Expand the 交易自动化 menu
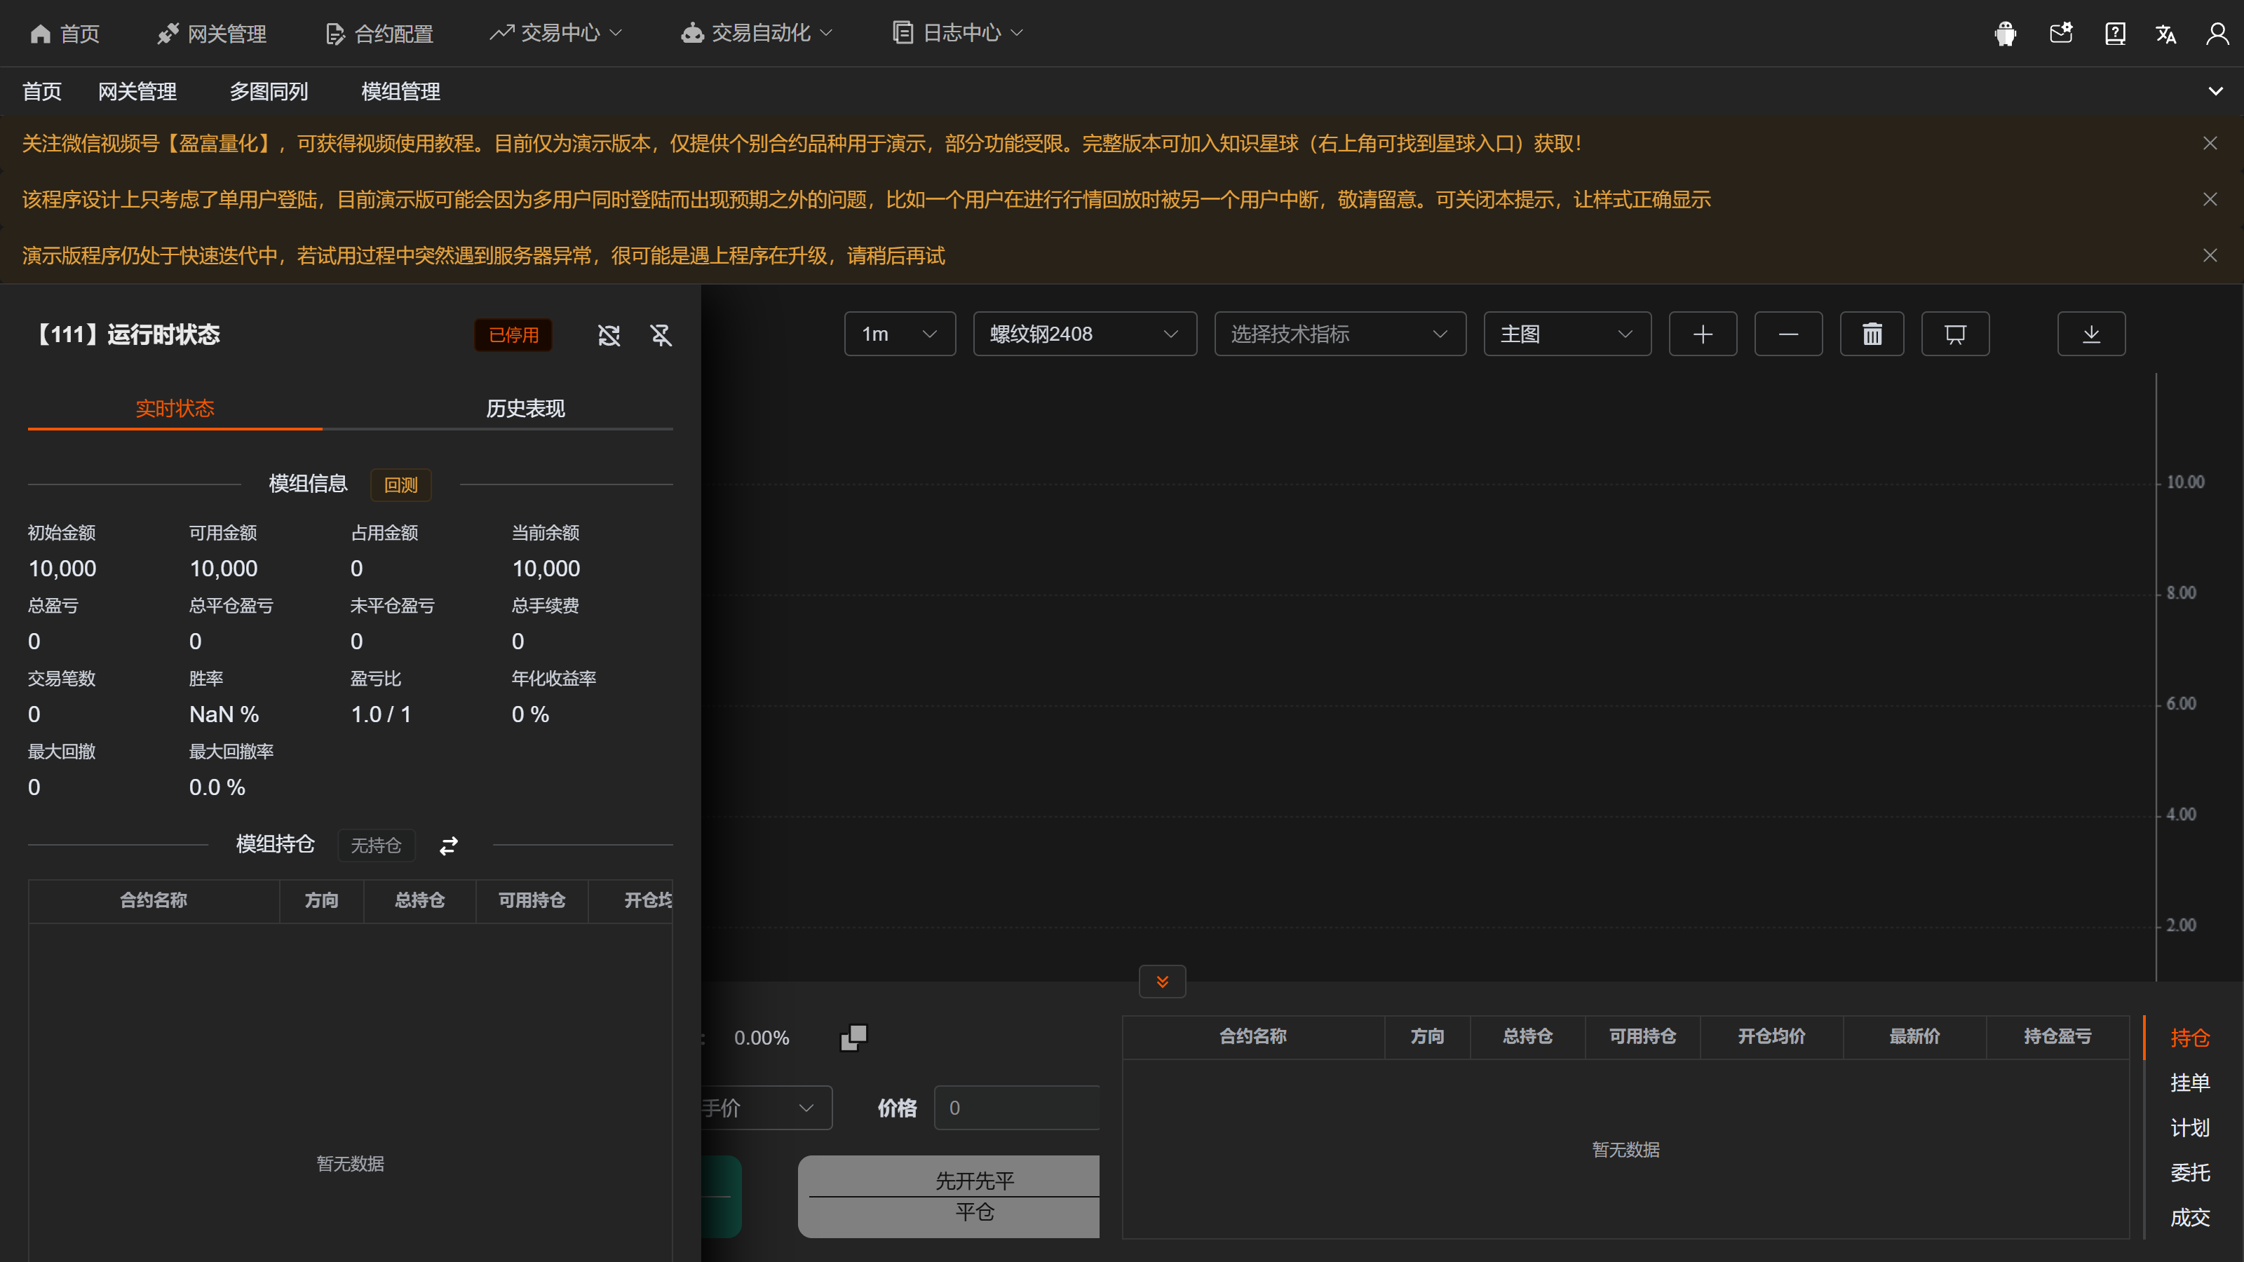The width and height of the screenshot is (2244, 1262). pos(756,33)
